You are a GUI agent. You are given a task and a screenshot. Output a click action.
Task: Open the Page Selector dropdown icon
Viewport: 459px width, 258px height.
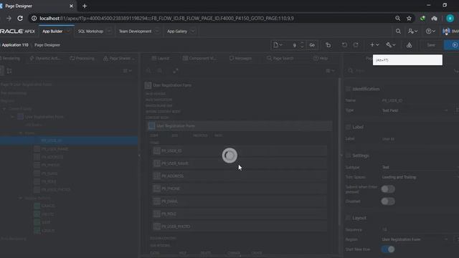point(278,45)
